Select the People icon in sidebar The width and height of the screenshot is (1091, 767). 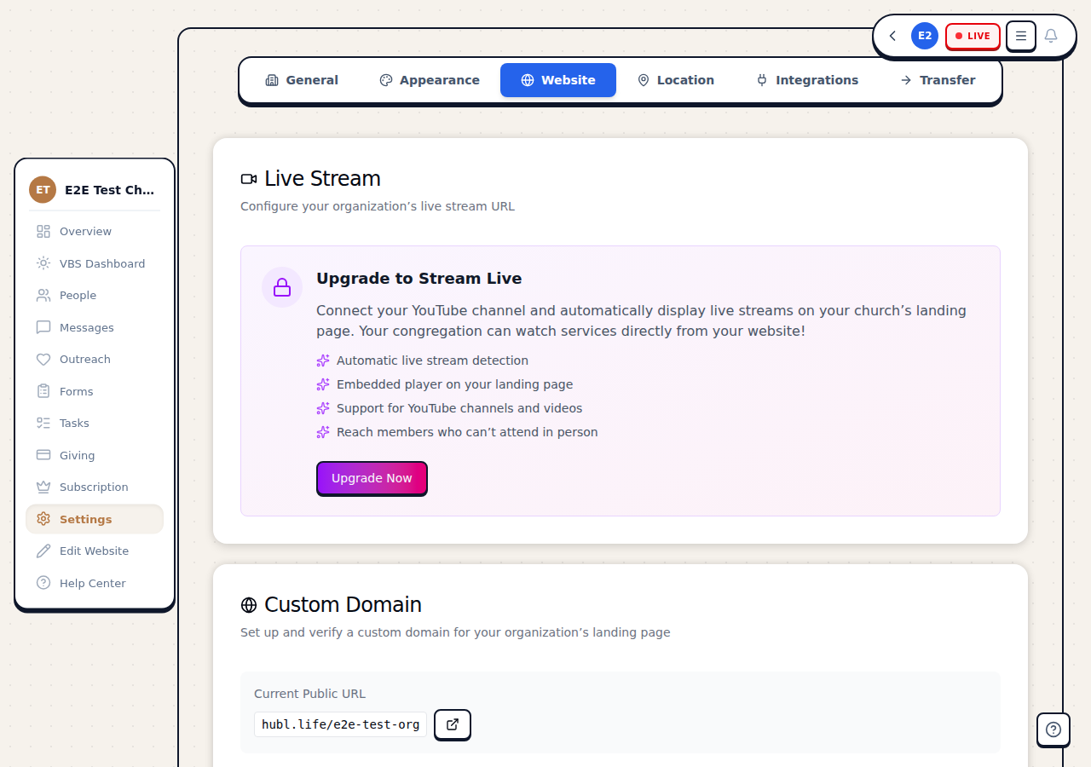pos(43,295)
